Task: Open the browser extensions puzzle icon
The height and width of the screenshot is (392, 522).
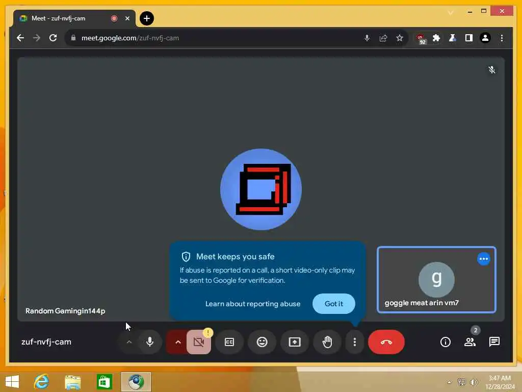Action: point(436,38)
